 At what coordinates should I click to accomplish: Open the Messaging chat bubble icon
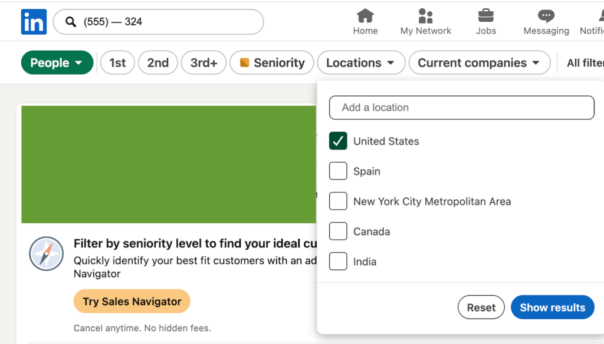click(546, 16)
